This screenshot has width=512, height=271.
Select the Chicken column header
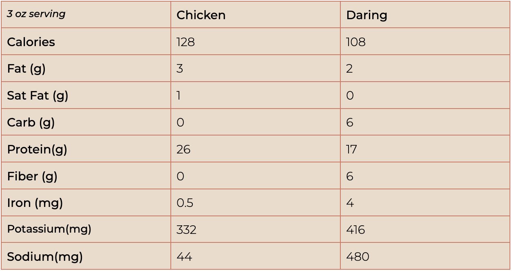click(x=201, y=15)
